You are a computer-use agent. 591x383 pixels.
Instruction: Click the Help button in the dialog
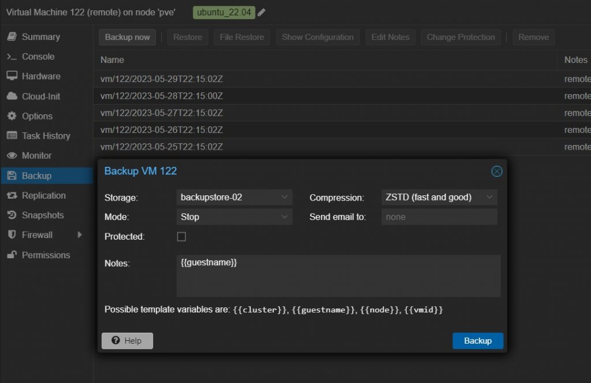(127, 341)
